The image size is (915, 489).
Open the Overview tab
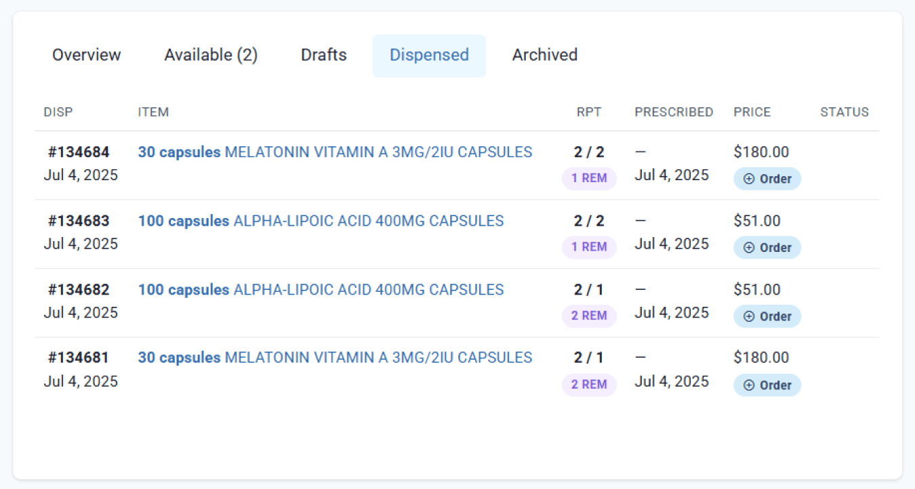coord(87,56)
